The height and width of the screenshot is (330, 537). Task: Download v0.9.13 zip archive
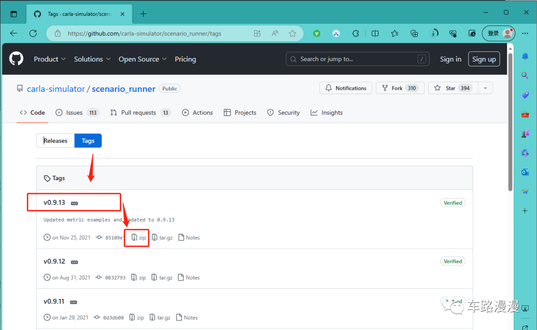(139, 238)
